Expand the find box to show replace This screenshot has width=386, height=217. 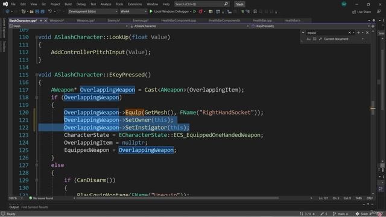tap(303, 33)
